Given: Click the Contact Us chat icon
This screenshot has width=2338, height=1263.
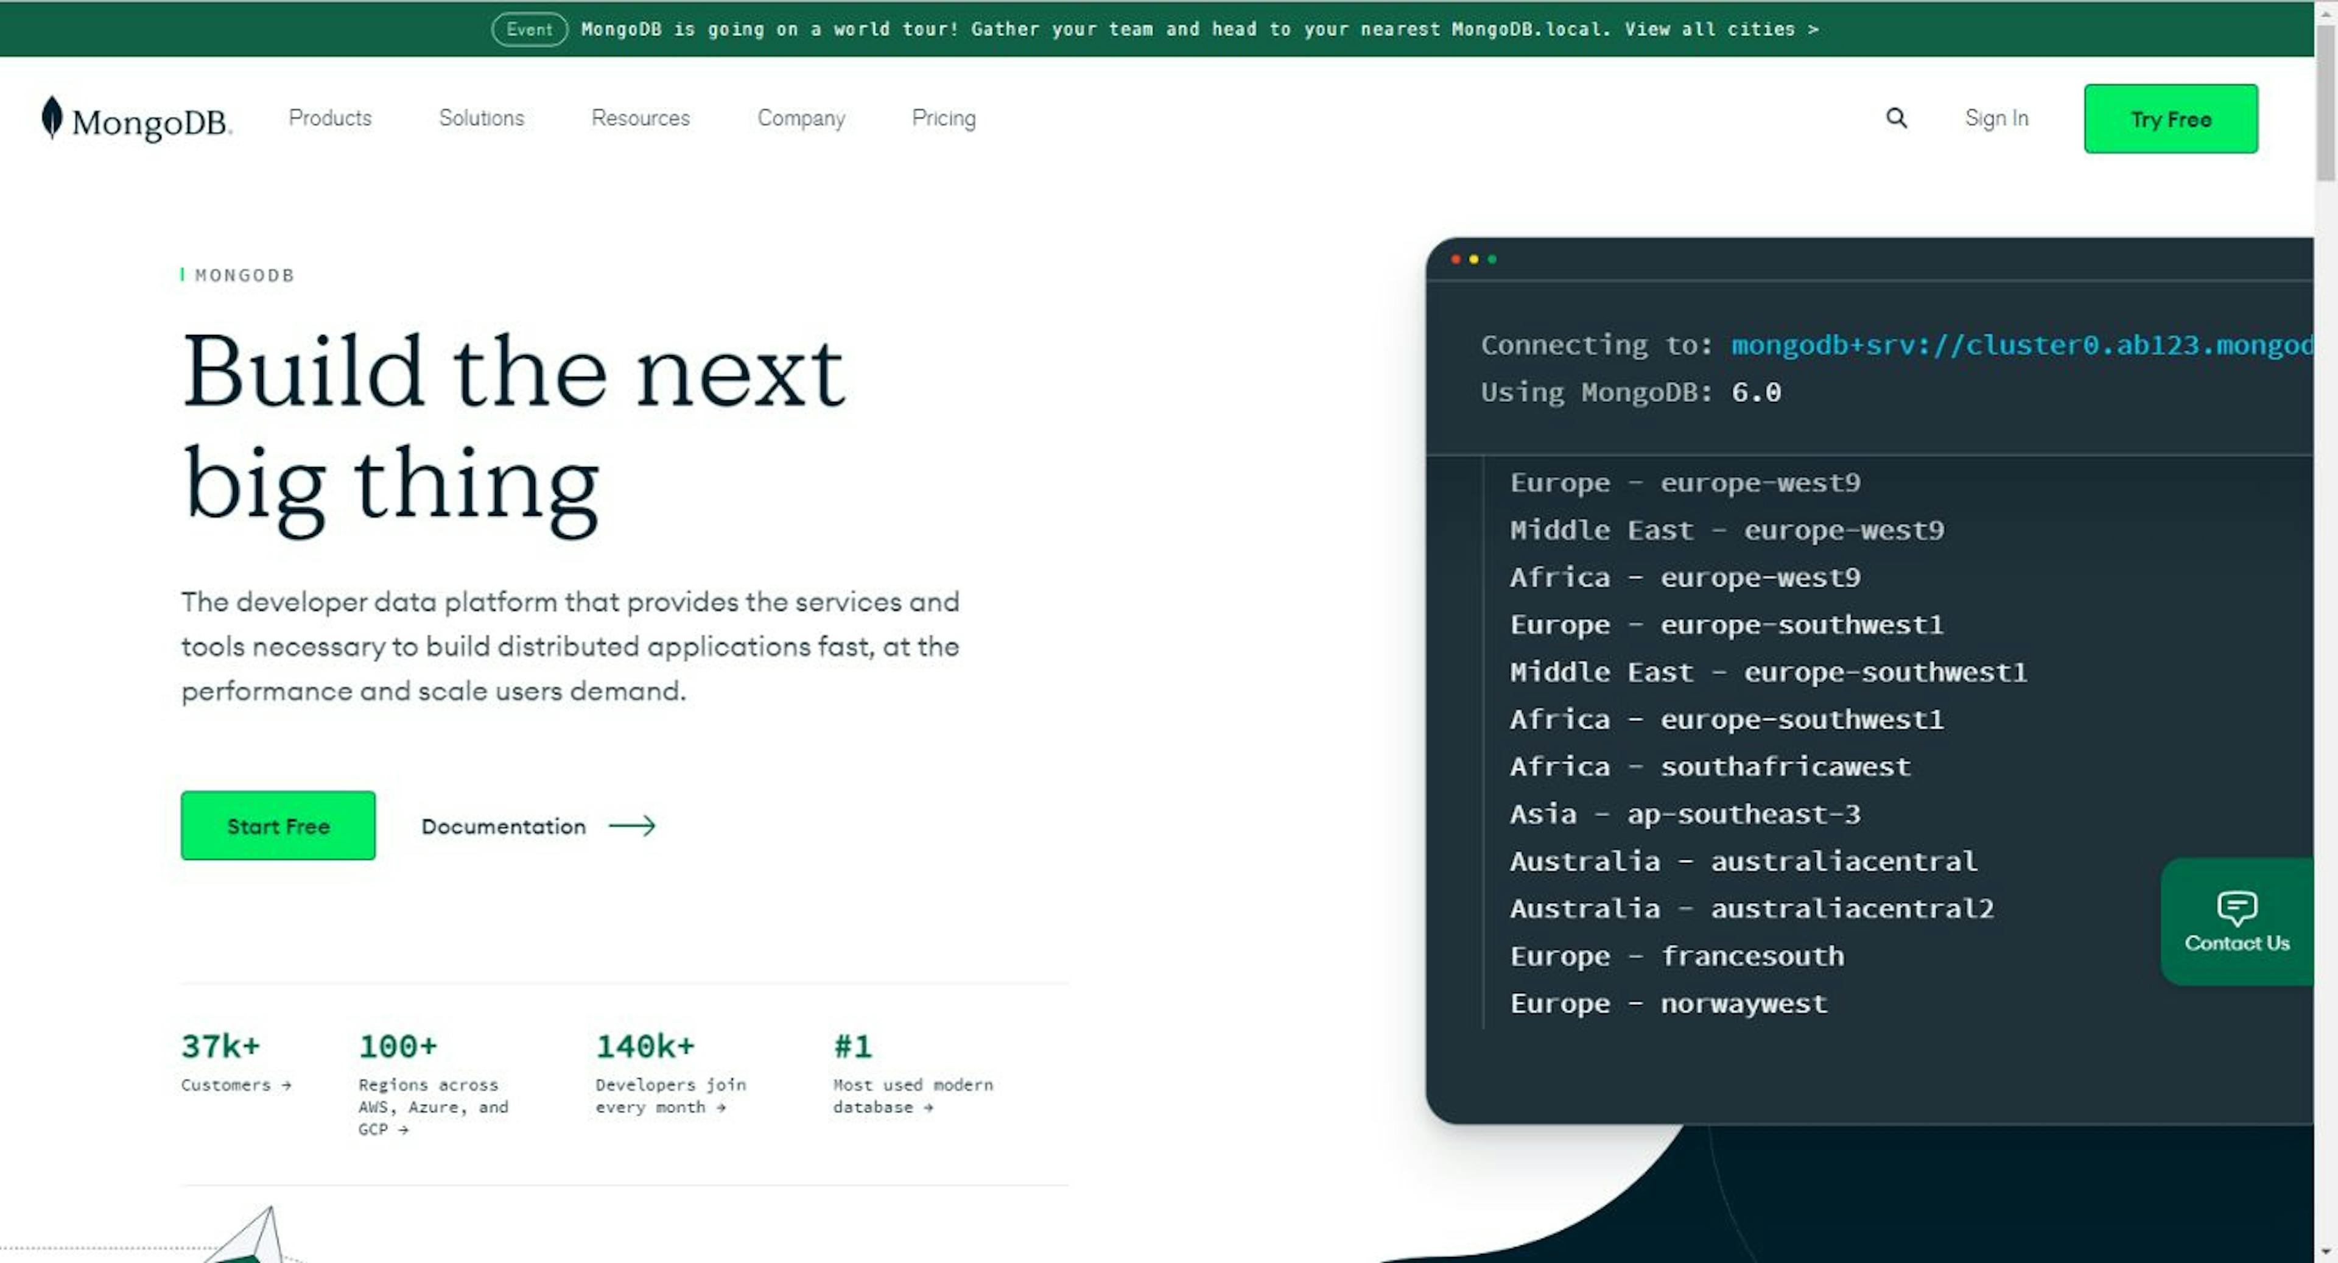Looking at the screenshot, I should (2236, 907).
